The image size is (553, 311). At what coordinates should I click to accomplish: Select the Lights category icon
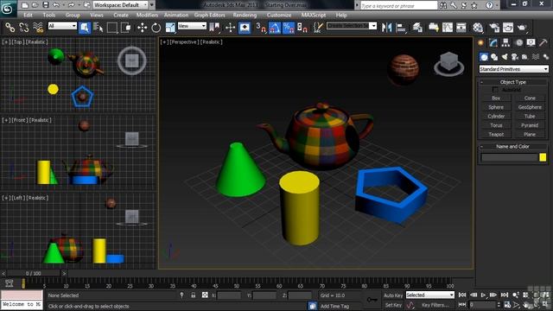coord(505,57)
